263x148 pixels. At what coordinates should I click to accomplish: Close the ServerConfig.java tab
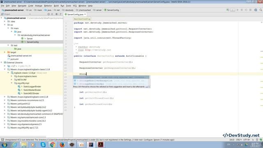pos(85,14)
